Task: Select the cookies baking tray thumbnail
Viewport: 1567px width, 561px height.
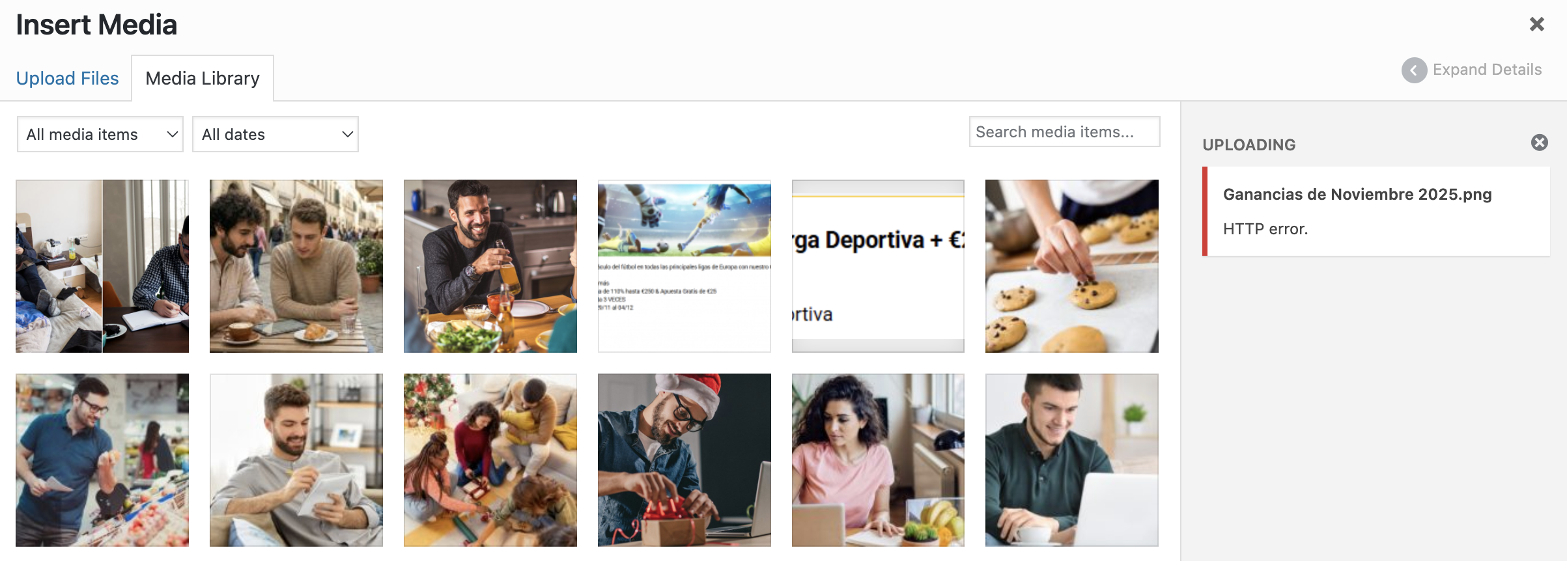Action: coord(1072,266)
